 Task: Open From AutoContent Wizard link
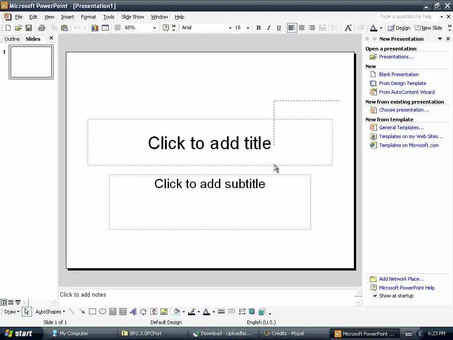coord(407,92)
